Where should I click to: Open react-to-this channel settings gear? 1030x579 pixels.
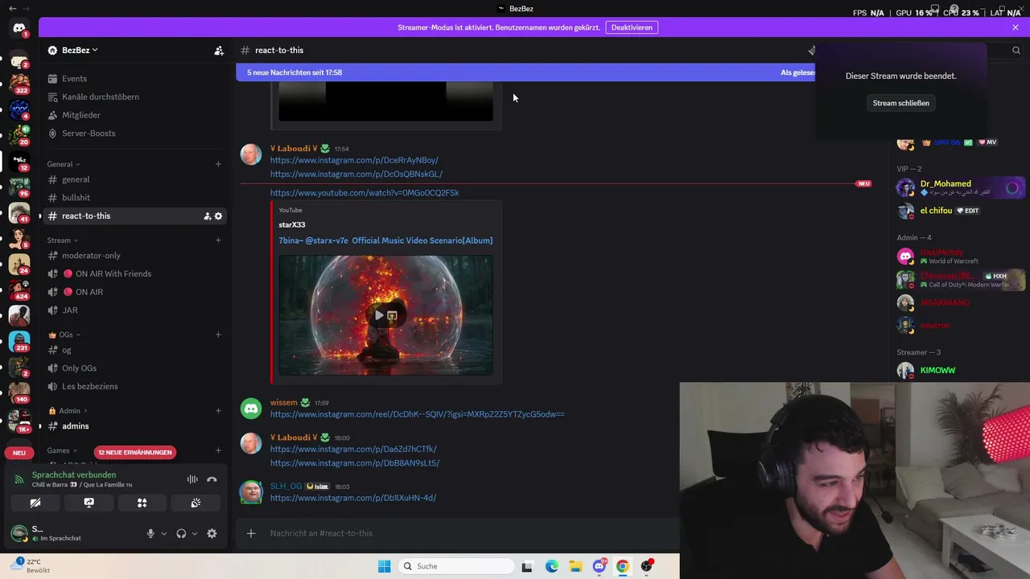click(x=218, y=216)
